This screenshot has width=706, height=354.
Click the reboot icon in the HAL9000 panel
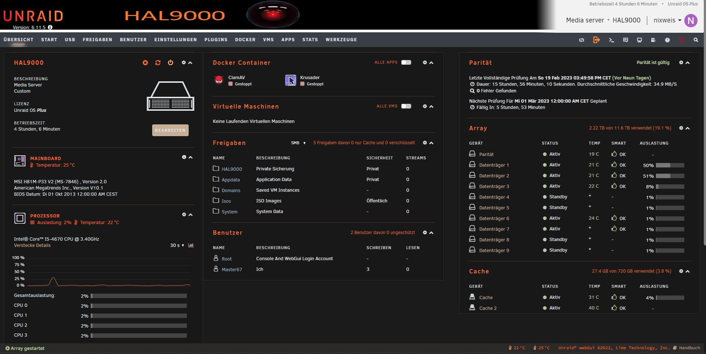coord(158,63)
